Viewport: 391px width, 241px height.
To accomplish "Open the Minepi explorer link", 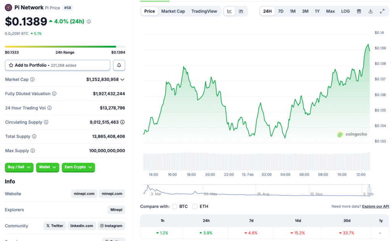I will click(116, 210).
